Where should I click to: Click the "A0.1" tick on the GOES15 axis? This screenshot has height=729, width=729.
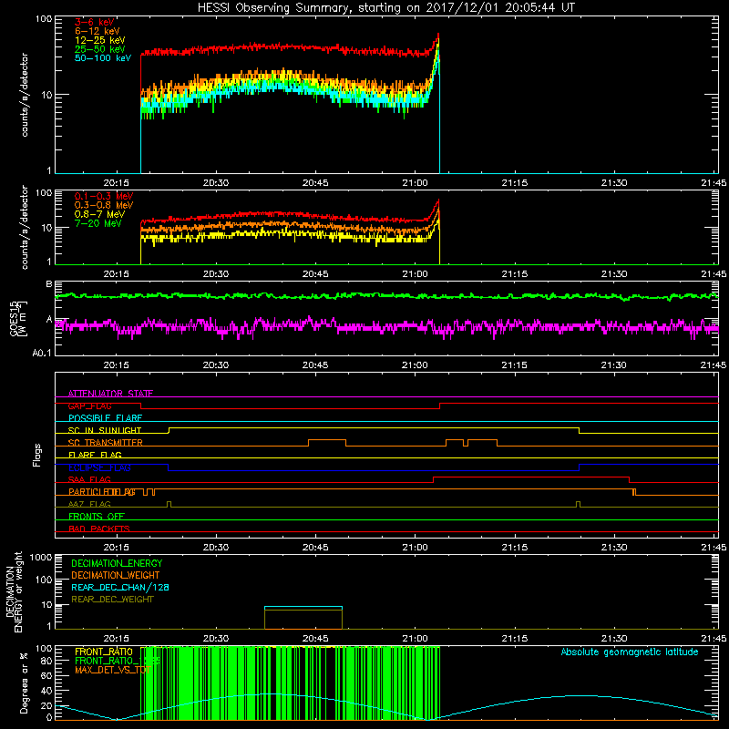42,353
